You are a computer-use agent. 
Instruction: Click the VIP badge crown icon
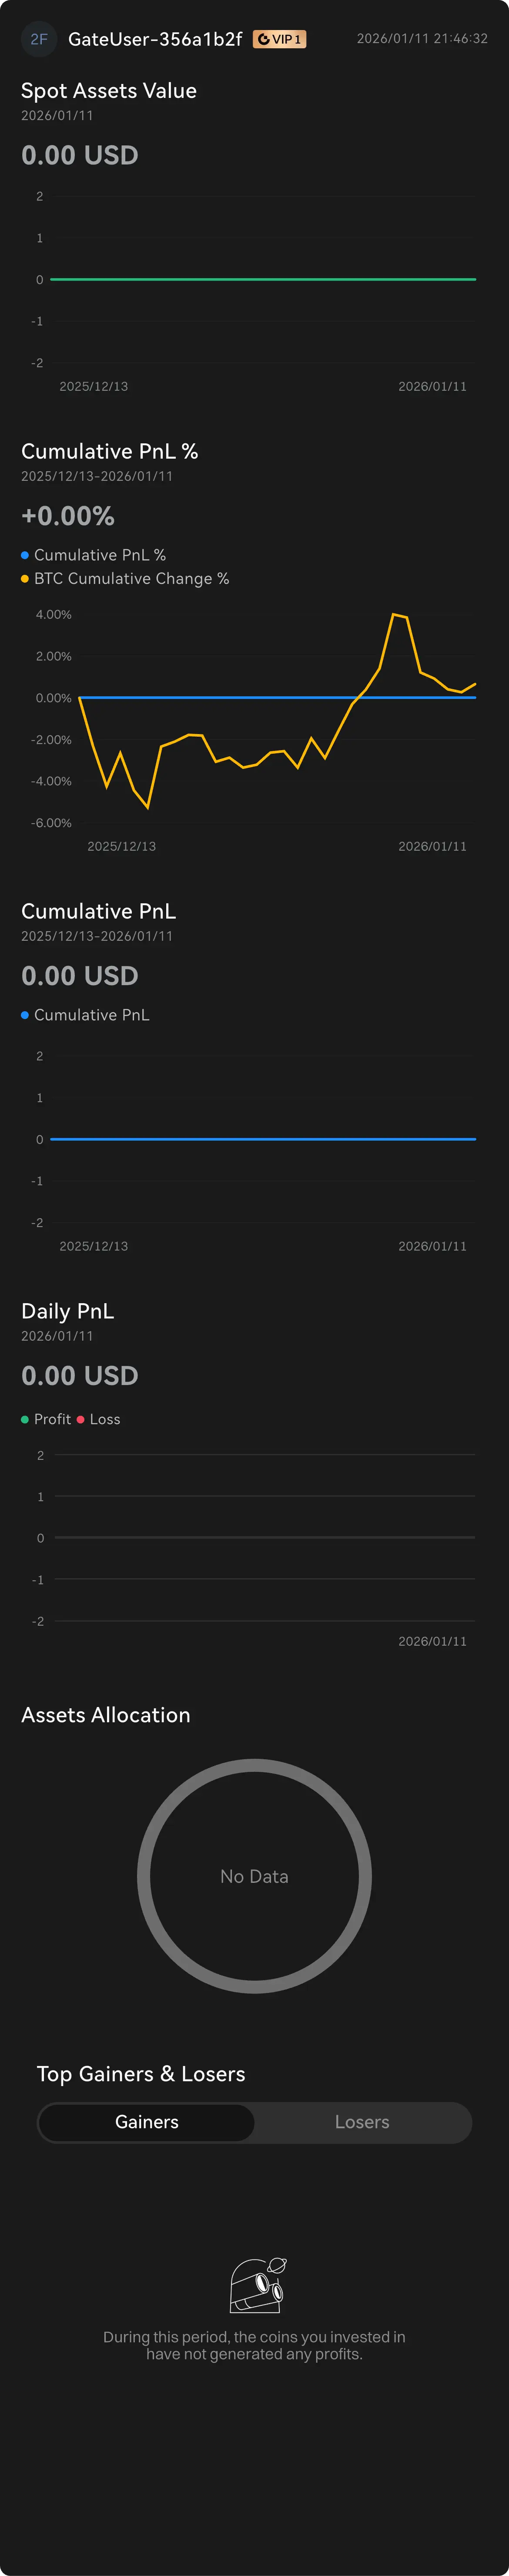pyautogui.click(x=263, y=39)
